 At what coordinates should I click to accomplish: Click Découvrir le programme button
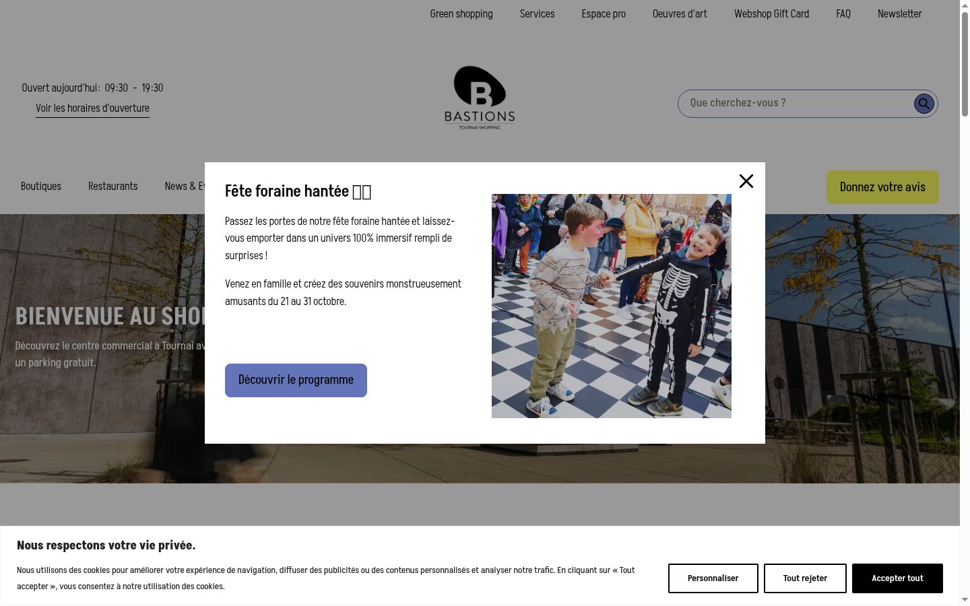point(296,380)
